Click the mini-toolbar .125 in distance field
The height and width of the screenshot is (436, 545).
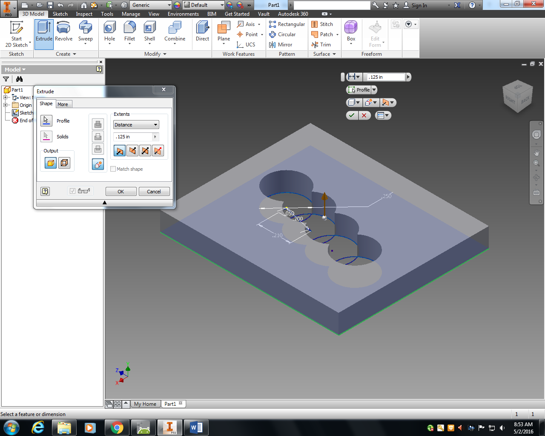[386, 77]
